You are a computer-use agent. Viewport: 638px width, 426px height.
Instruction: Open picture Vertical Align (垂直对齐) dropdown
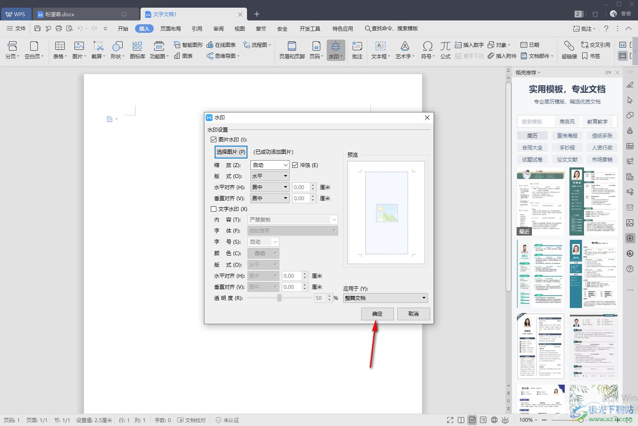[x=270, y=198]
